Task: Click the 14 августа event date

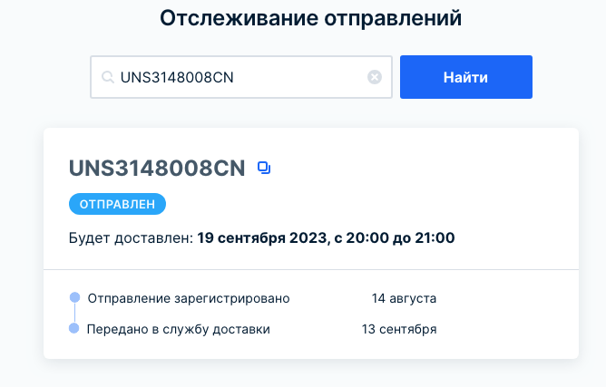Action: (404, 297)
